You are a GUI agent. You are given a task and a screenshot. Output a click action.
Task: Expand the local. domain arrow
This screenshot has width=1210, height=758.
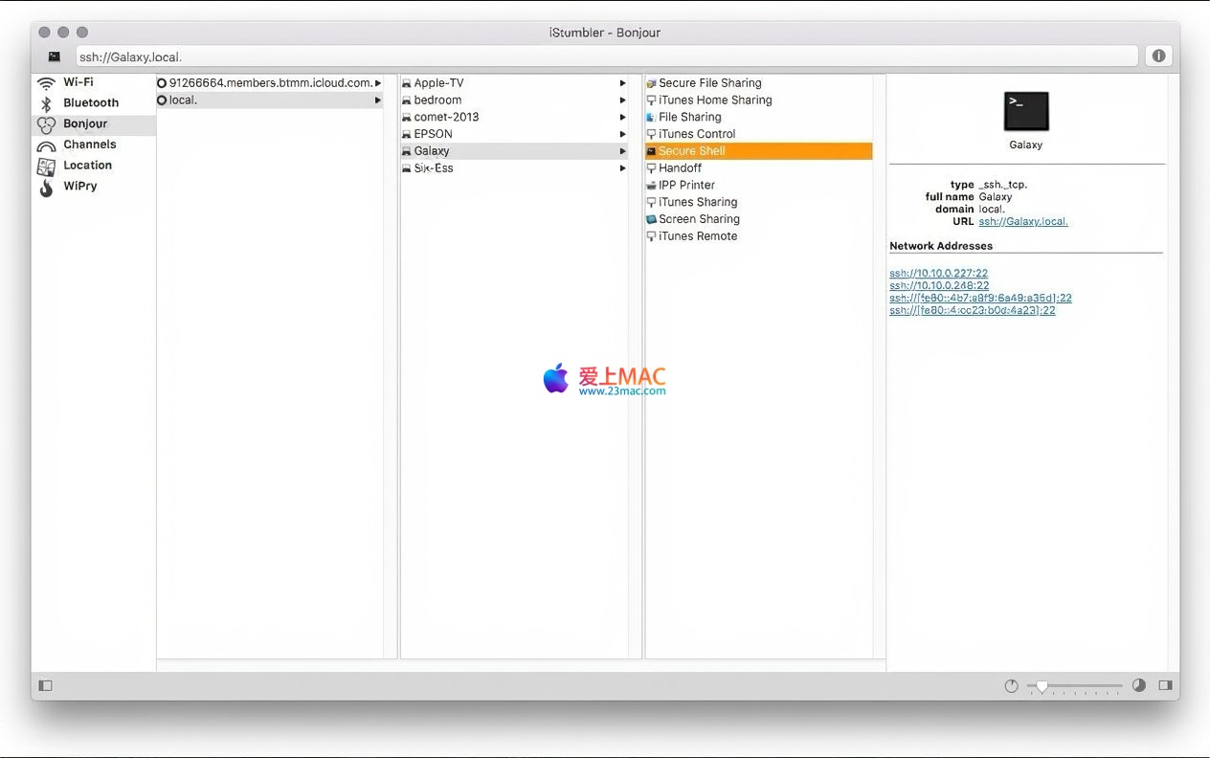click(x=378, y=100)
